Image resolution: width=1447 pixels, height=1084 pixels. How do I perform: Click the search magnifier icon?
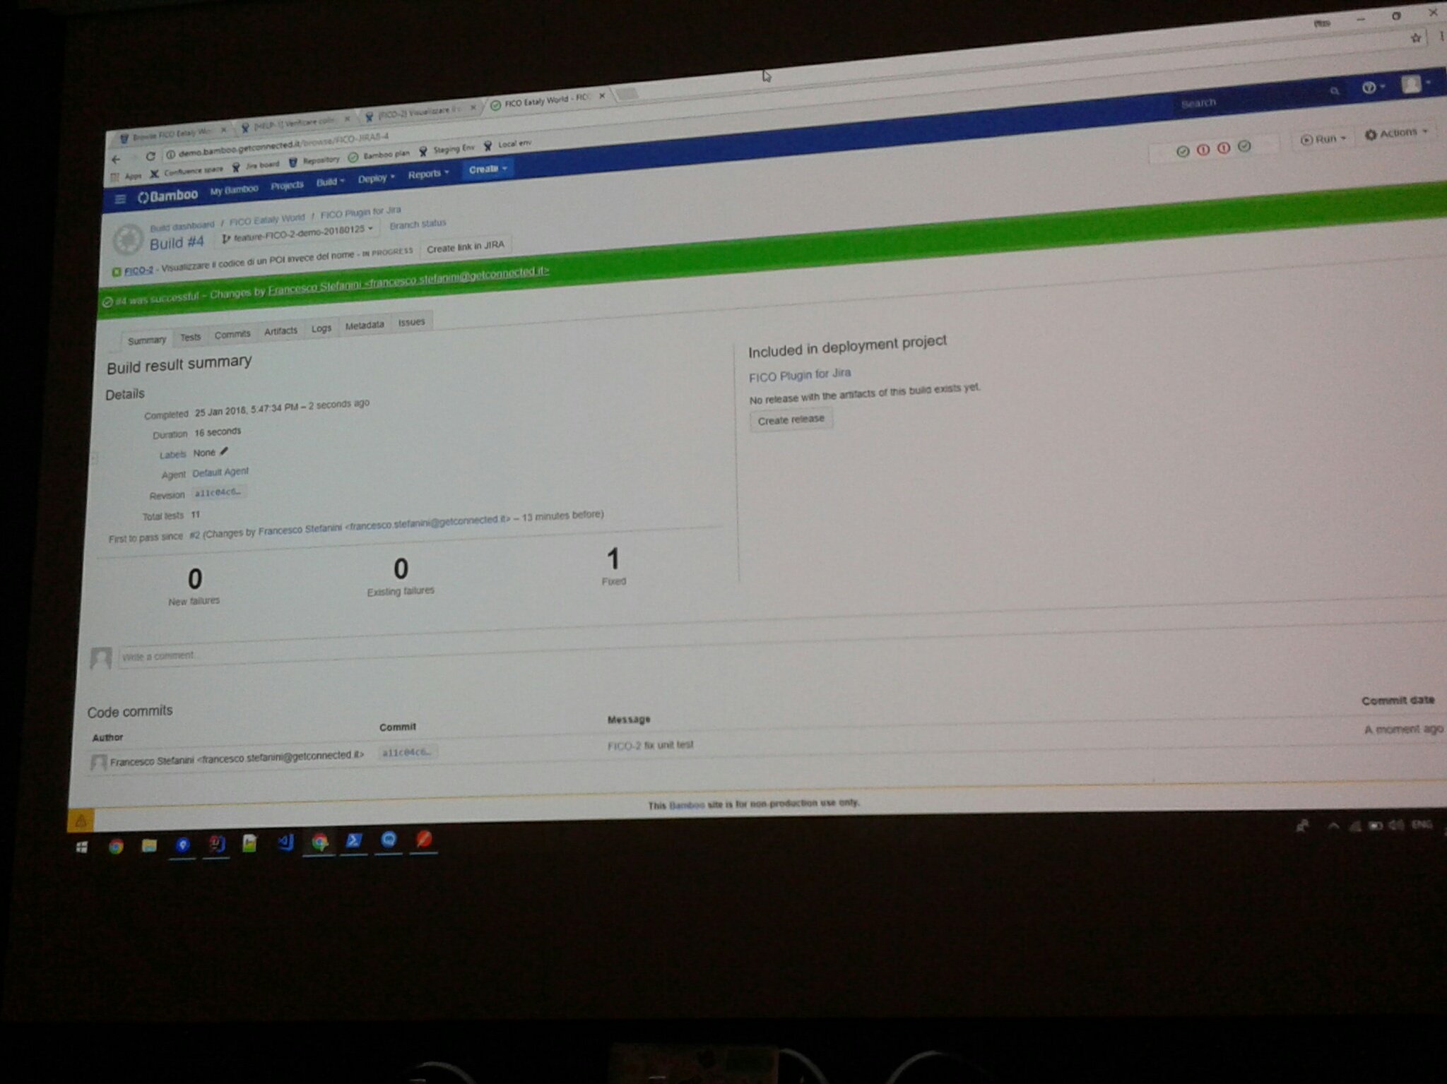[1334, 91]
